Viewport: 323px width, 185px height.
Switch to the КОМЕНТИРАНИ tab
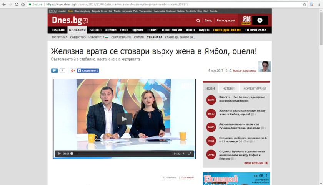[x=254, y=88]
